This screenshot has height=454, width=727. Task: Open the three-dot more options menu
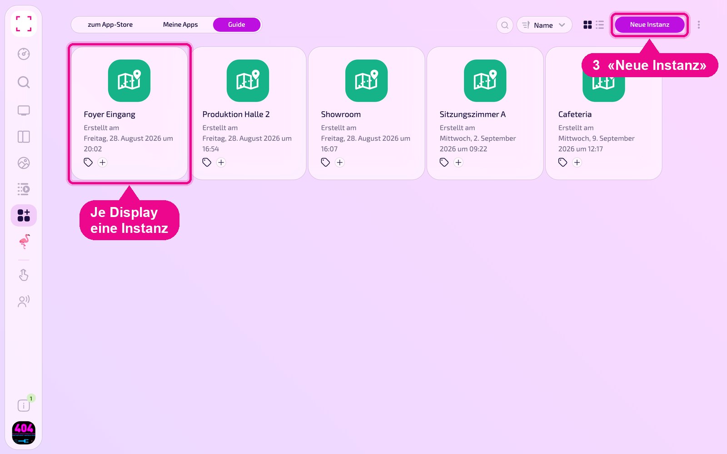pos(699,25)
